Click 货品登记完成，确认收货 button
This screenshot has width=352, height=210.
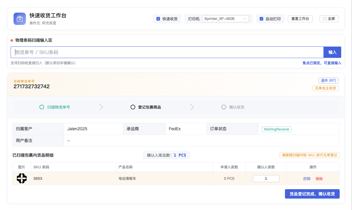pyautogui.click(x=312, y=194)
